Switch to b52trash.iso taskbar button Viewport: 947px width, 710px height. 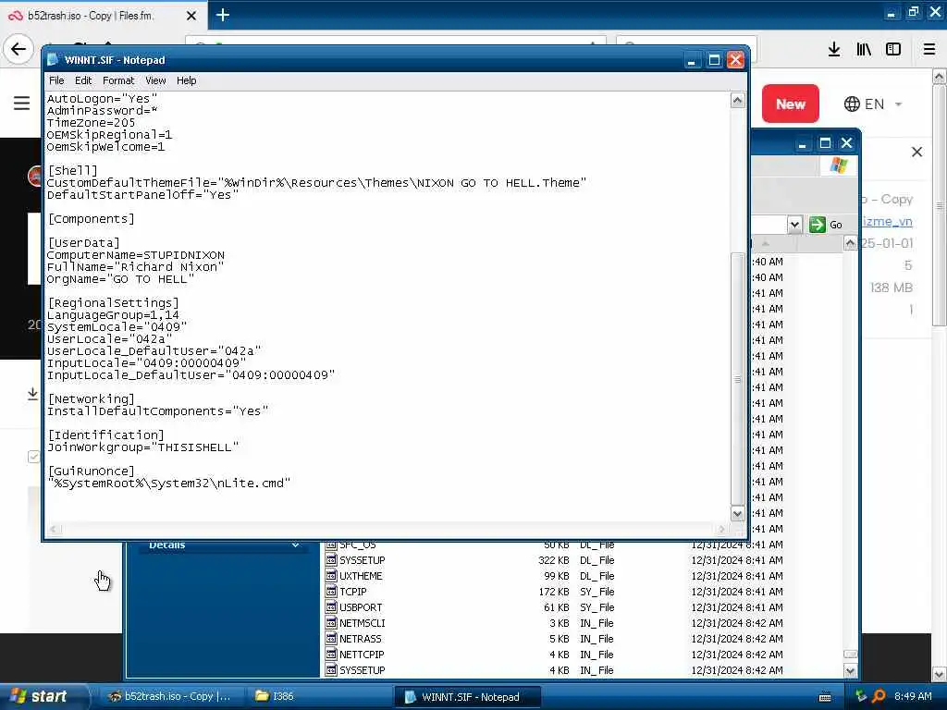click(x=171, y=696)
